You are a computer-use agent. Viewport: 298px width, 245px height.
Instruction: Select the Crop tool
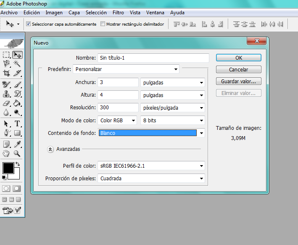pos(6,73)
